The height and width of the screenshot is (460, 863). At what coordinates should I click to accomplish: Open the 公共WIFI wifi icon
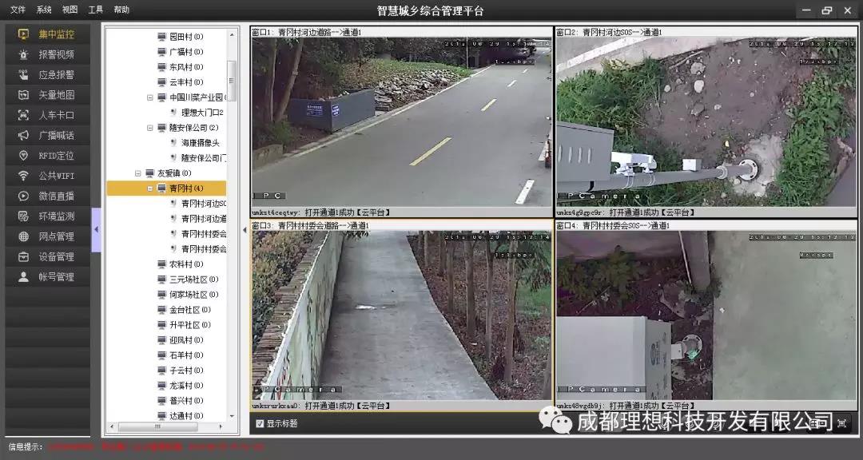point(23,176)
